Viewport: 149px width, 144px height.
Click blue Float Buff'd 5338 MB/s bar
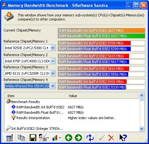click(92, 87)
